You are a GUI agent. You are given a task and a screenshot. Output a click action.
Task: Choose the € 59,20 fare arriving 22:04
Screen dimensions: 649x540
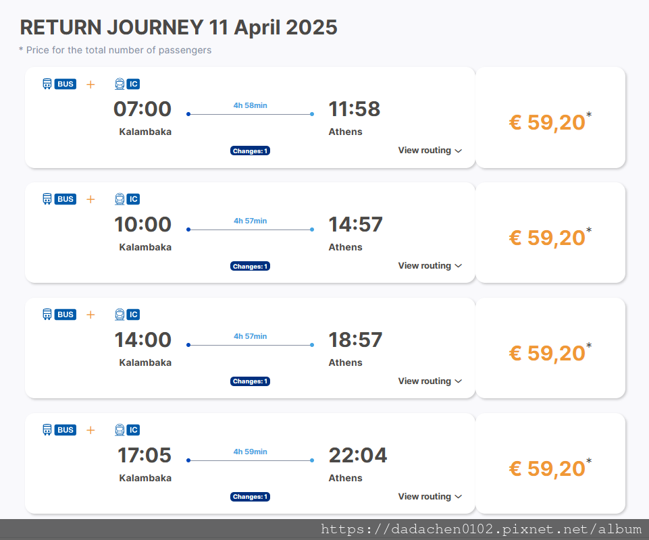pyautogui.click(x=550, y=468)
